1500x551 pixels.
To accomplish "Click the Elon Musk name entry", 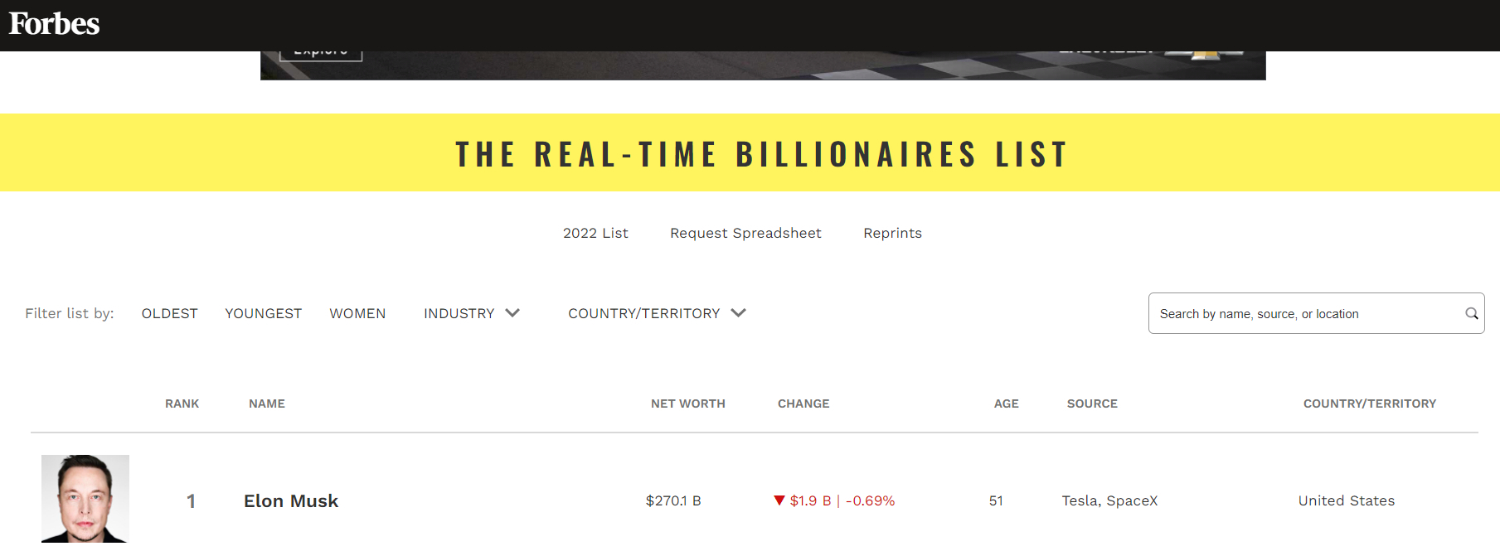I will point(291,500).
